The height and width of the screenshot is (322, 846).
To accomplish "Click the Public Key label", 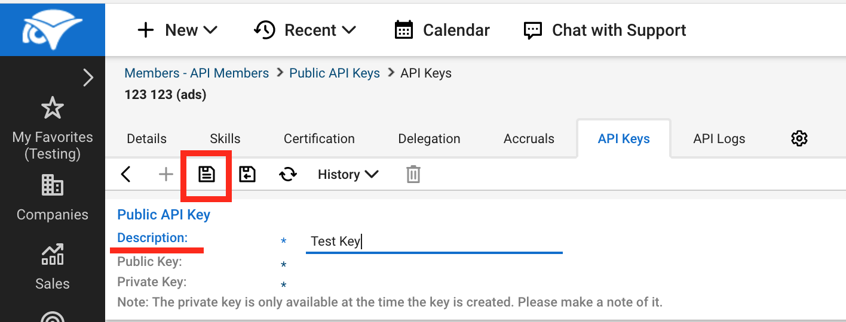I will tap(149, 261).
